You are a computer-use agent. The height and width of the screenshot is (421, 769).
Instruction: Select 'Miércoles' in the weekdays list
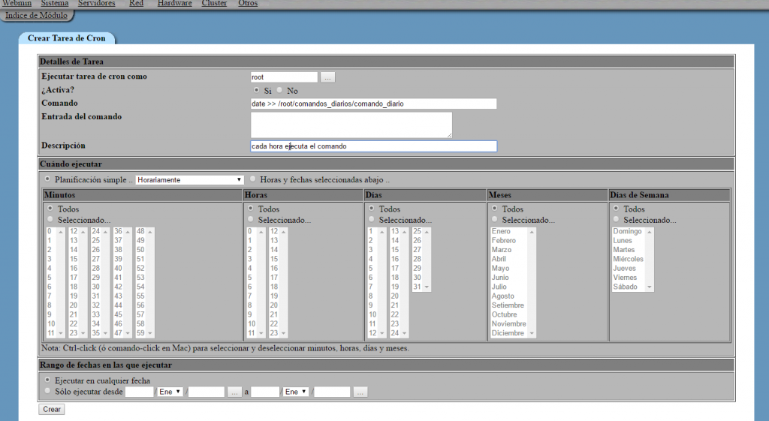pos(628,259)
